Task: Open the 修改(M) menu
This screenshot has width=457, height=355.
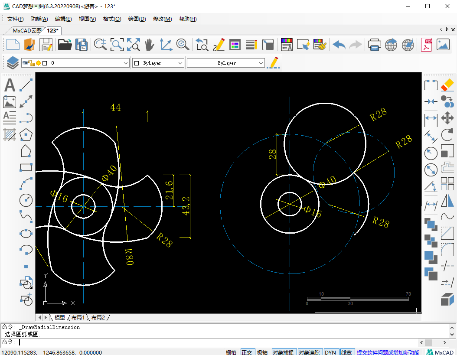Action: point(162,19)
